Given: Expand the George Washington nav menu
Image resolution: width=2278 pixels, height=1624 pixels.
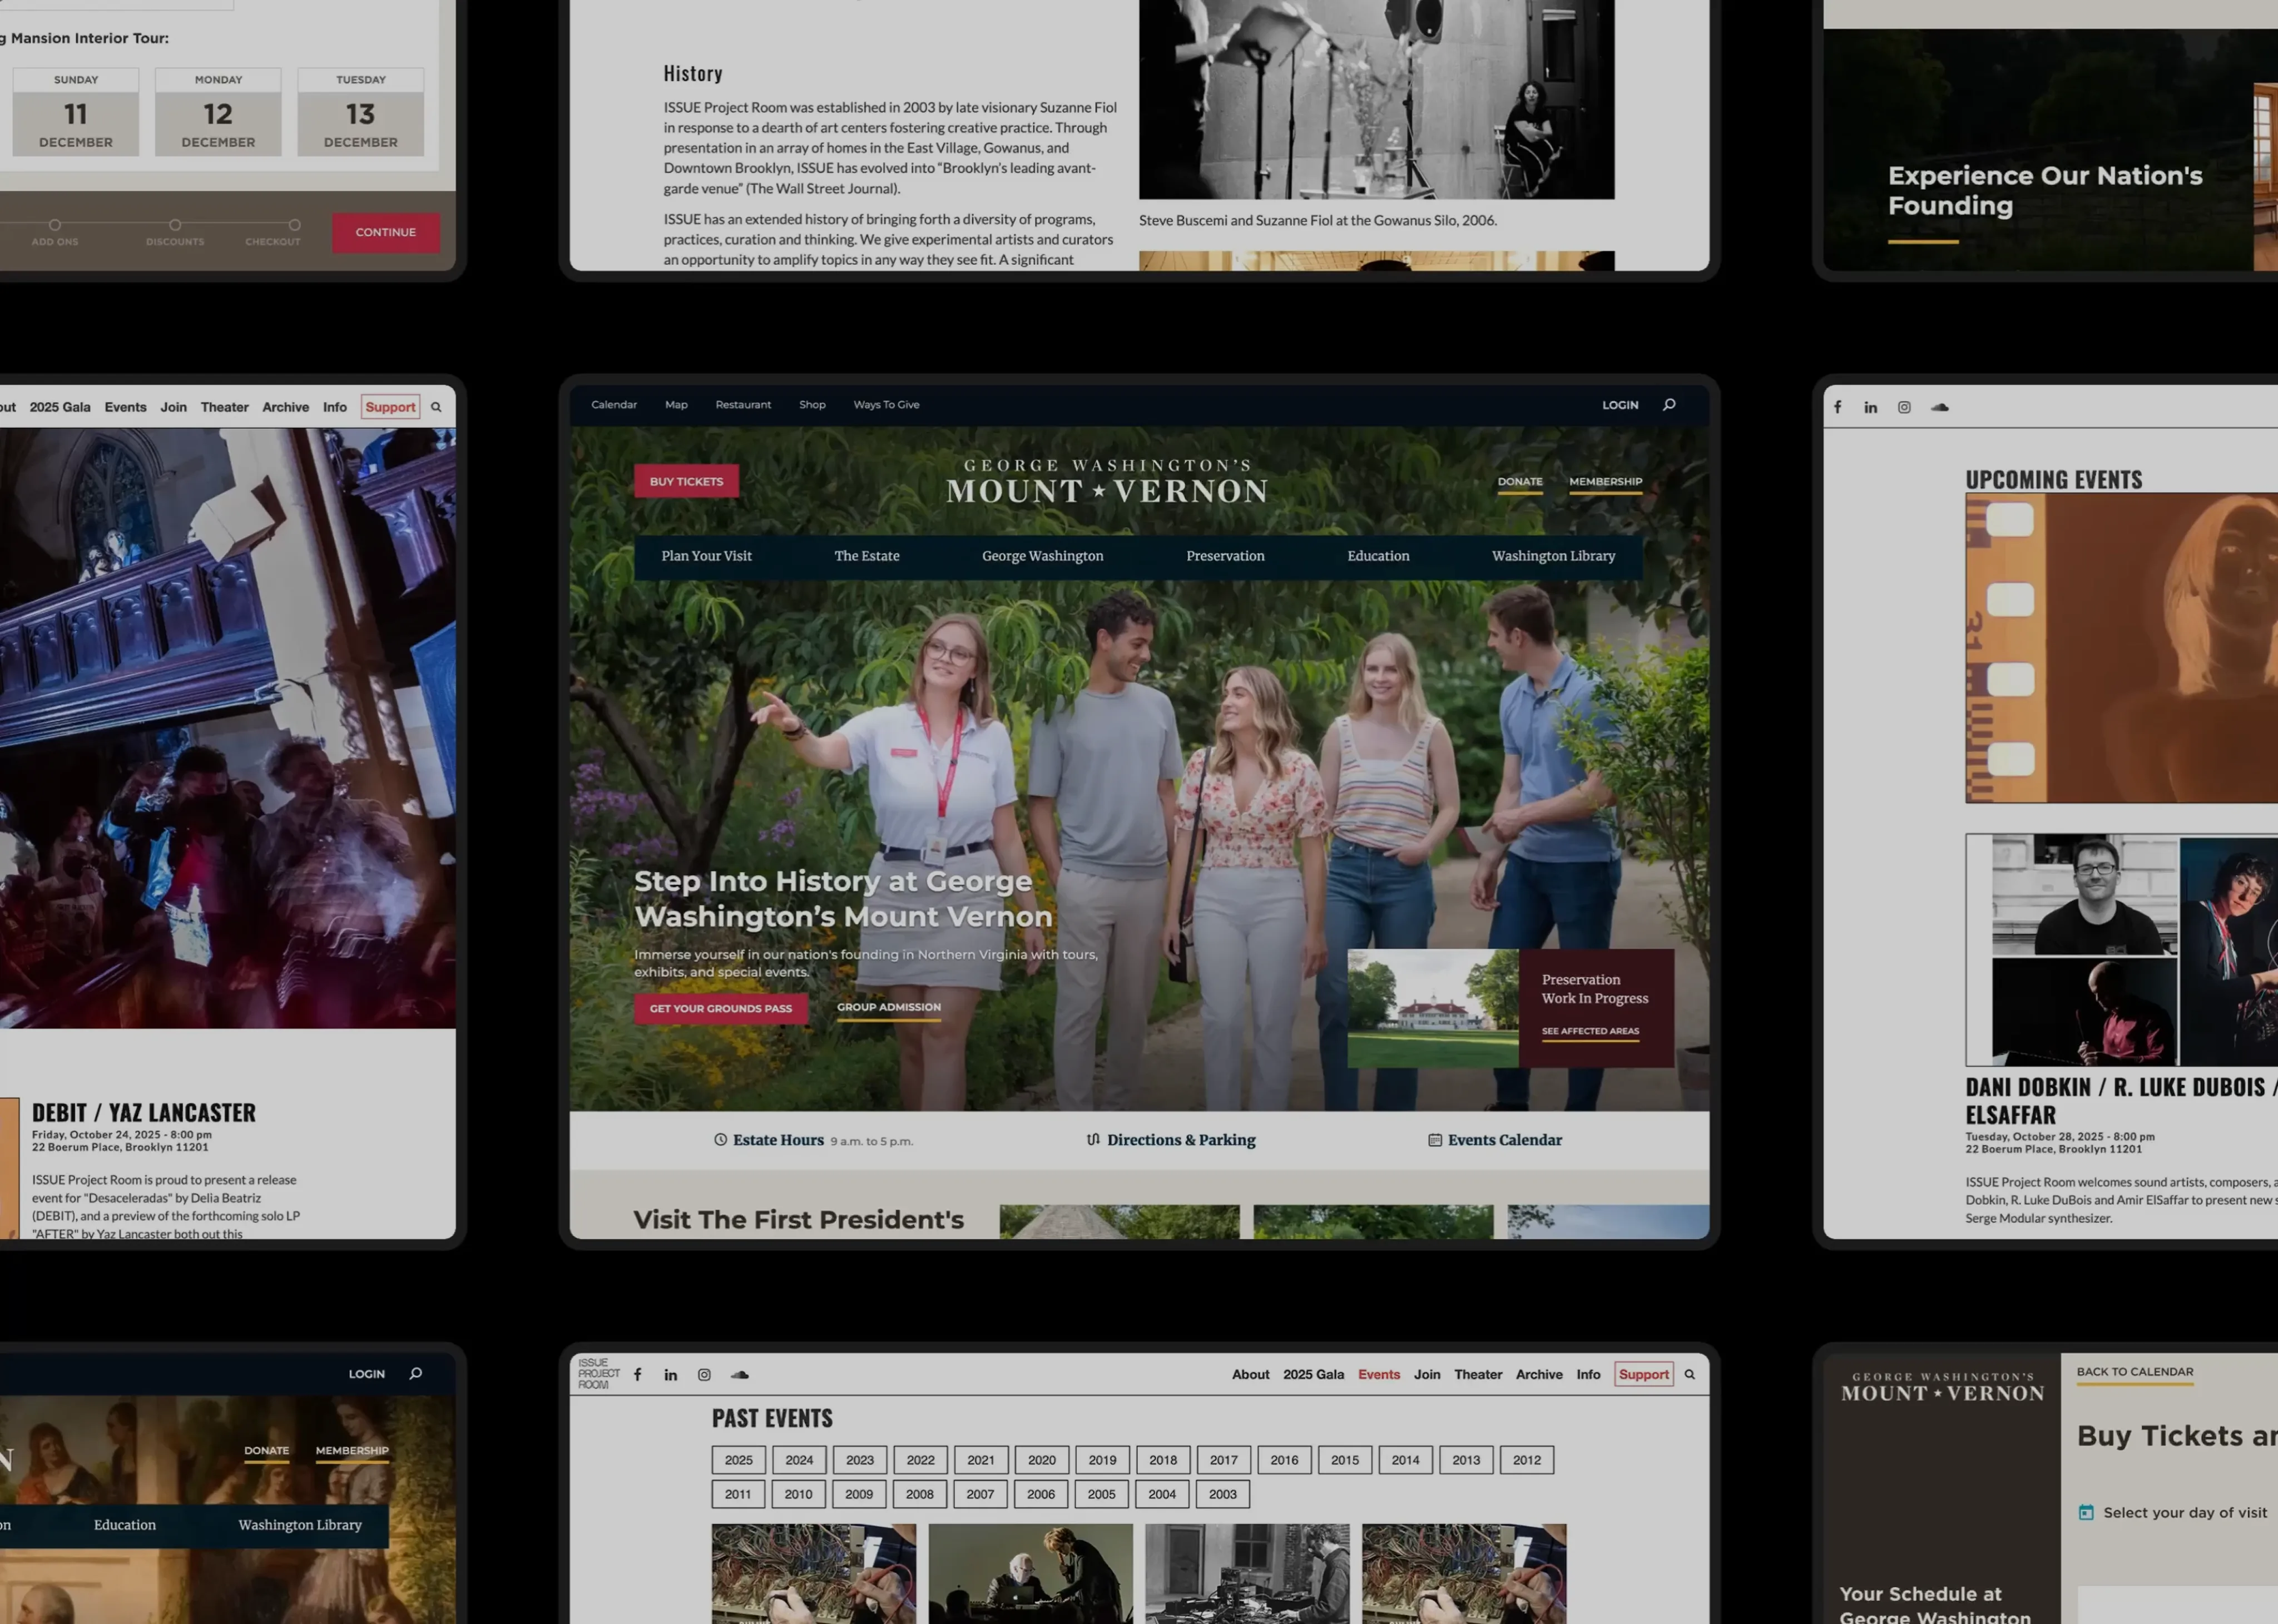Looking at the screenshot, I should tap(1042, 556).
